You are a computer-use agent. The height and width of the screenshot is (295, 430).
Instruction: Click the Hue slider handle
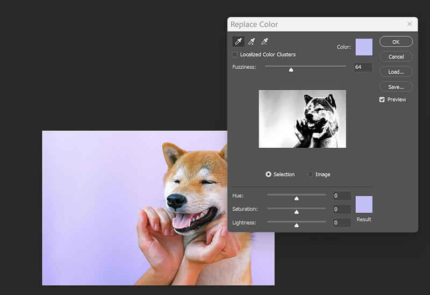pos(297,198)
